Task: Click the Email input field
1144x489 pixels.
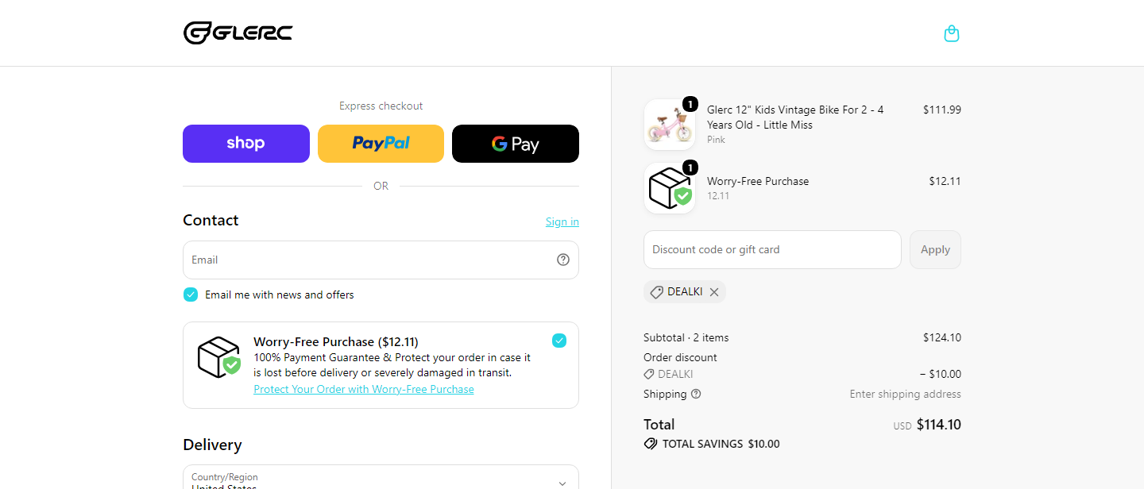Action: click(x=381, y=260)
